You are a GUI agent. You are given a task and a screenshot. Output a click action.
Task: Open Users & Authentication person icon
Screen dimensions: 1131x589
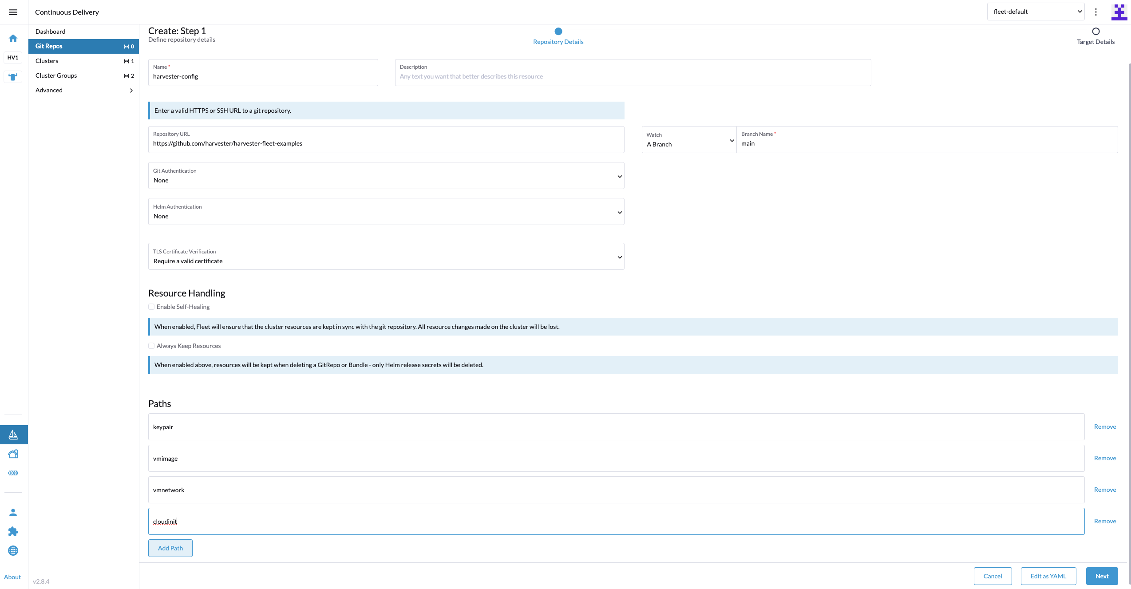[13, 512]
